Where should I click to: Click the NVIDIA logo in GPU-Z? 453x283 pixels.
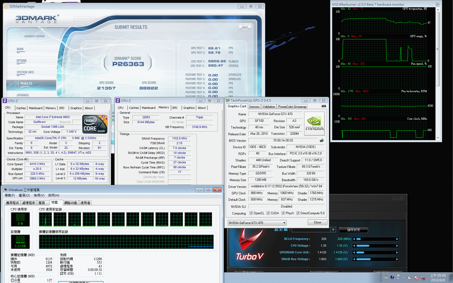tap(314, 123)
